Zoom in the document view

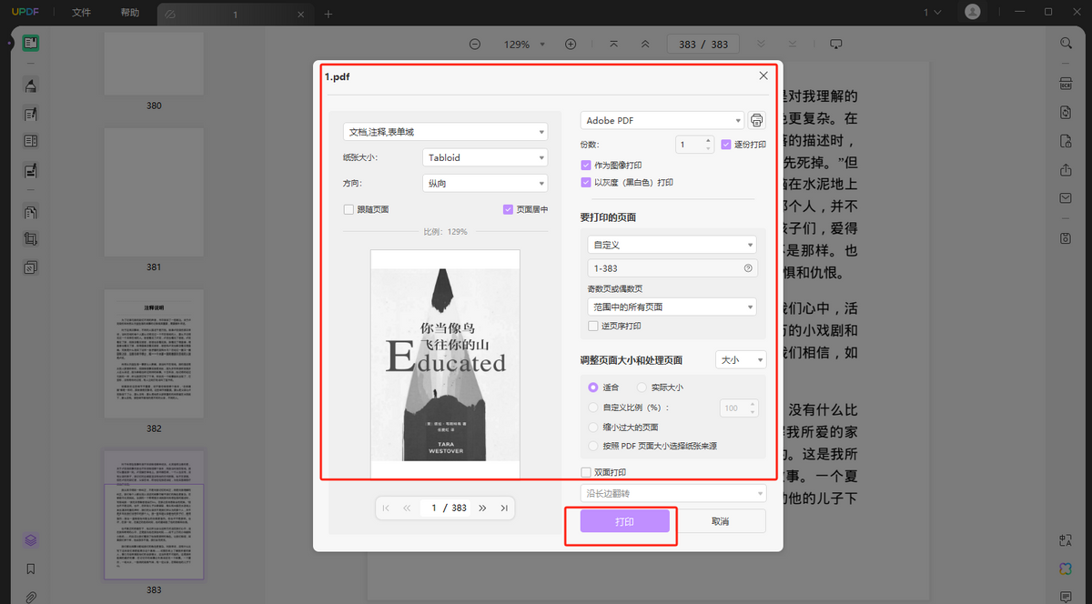coord(571,44)
